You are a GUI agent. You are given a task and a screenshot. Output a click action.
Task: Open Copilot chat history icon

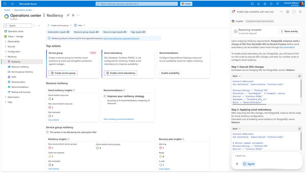click(x=233, y=12)
